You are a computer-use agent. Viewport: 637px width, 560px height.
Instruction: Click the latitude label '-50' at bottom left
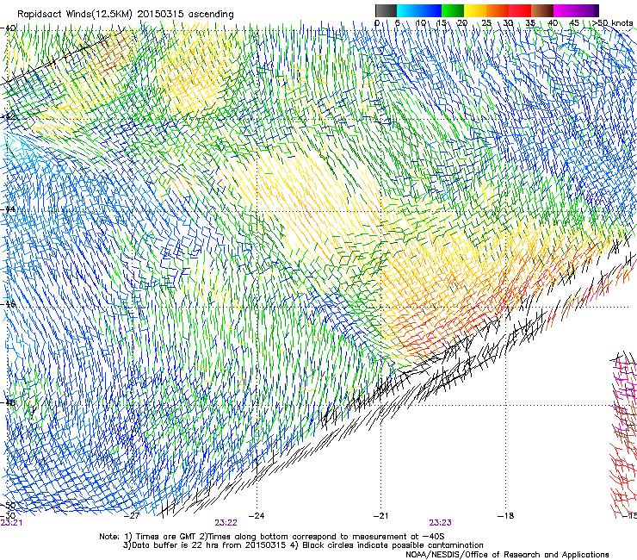8,506
